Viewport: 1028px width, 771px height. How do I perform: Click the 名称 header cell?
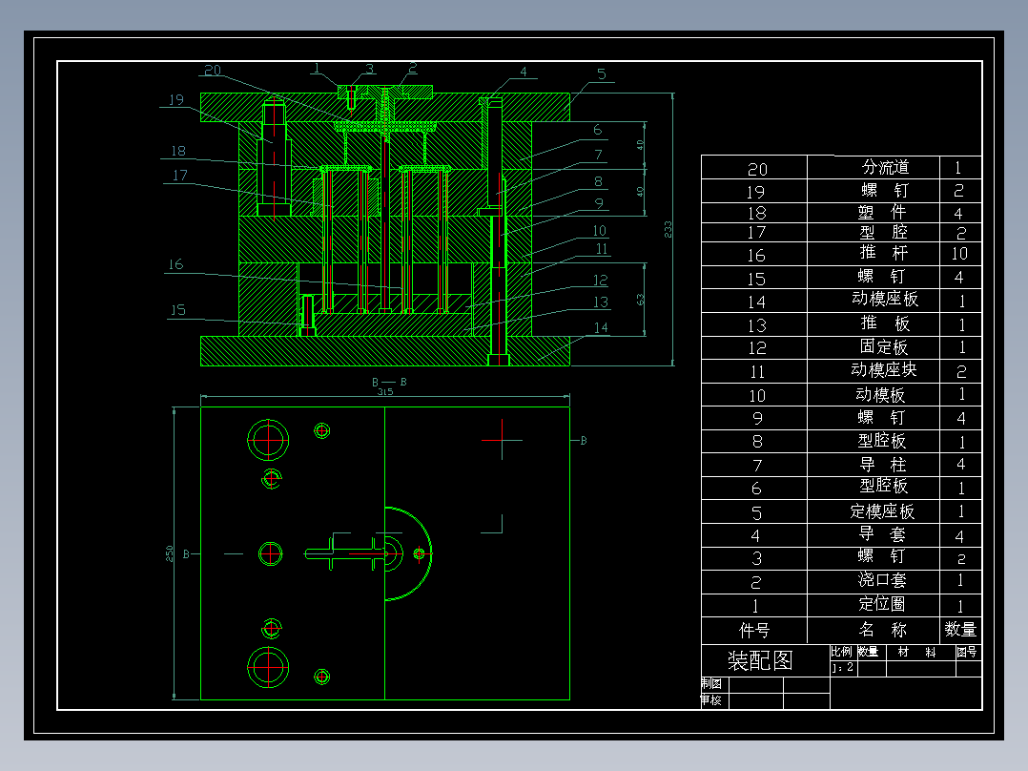pos(882,630)
